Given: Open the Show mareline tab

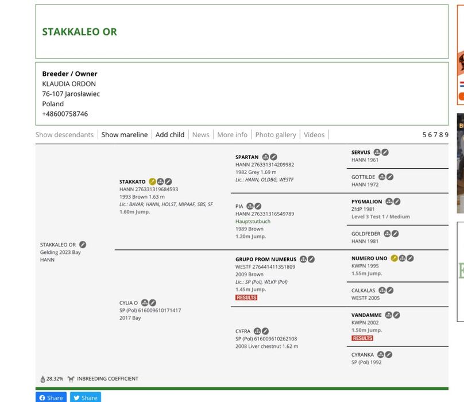Looking at the screenshot, I should 125,135.
